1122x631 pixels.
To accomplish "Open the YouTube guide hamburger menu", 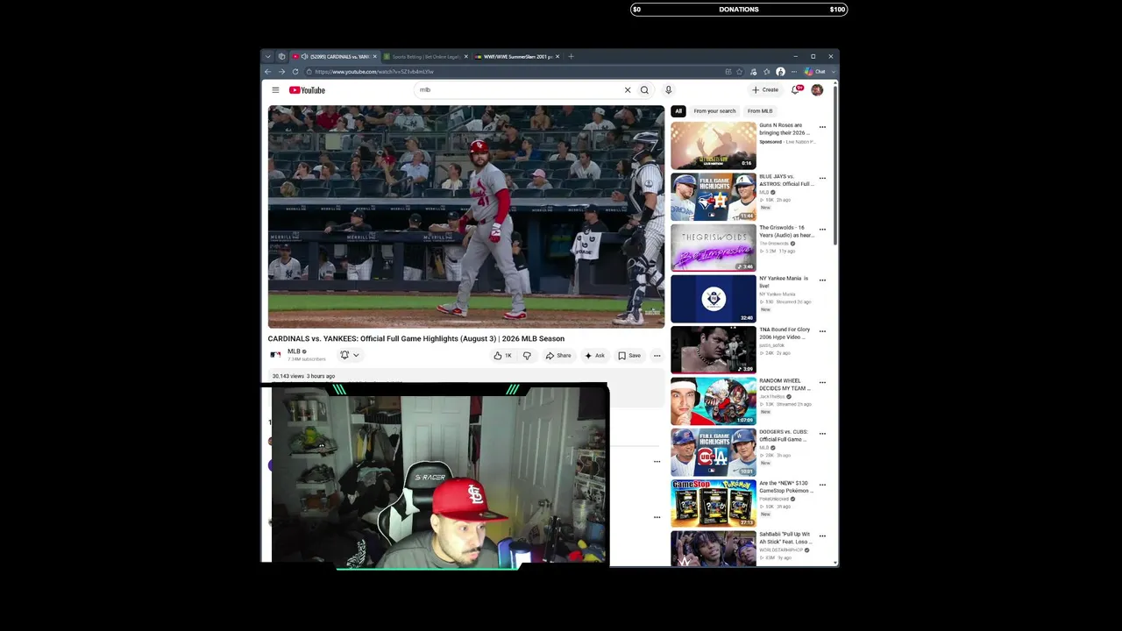I will tap(275, 90).
